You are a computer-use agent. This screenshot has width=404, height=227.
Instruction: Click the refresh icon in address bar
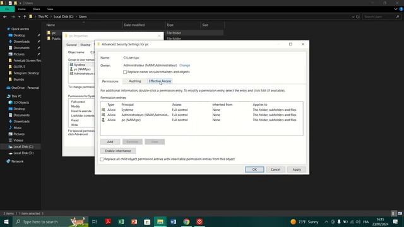[358, 17]
